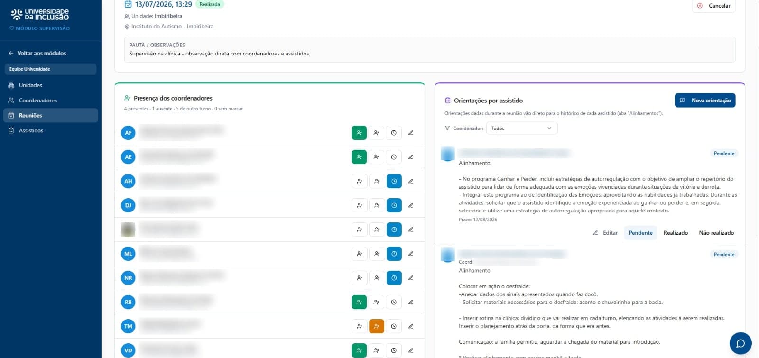This screenshot has width=759, height=358.
Task: Open Coordenador filter dropdown showing Todos
Action: pyautogui.click(x=521, y=128)
